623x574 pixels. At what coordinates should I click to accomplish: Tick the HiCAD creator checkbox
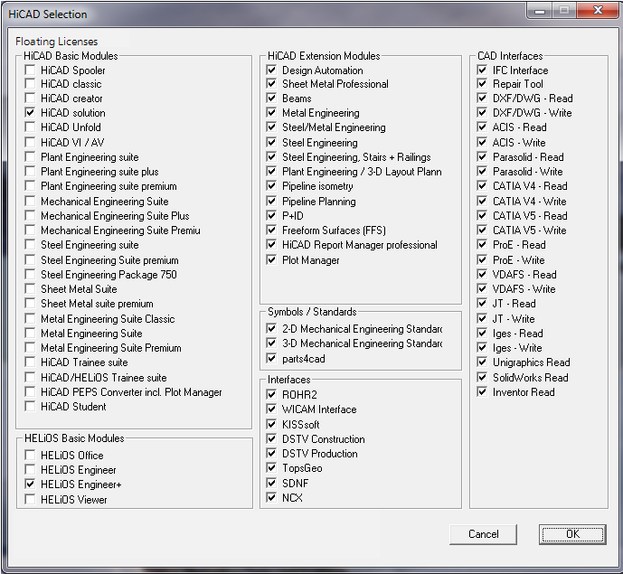[30, 99]
